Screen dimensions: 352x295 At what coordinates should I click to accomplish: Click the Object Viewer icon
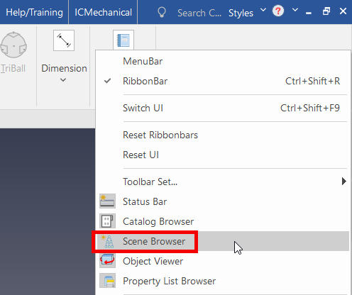point(107,261)
